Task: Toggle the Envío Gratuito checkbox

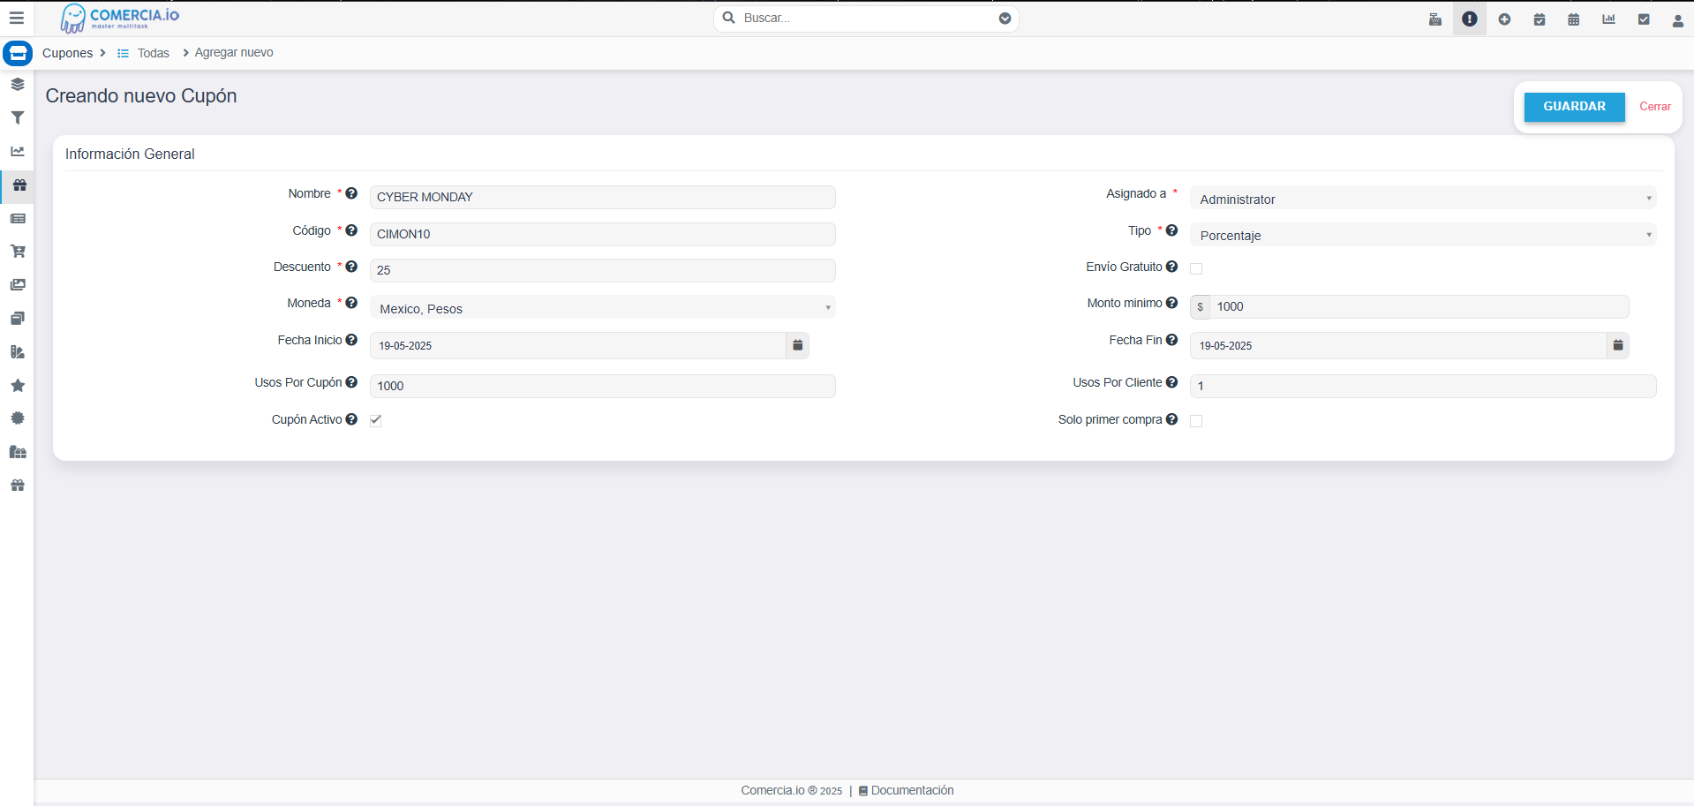Action: pyautogui.click(x=1196, y=268)
